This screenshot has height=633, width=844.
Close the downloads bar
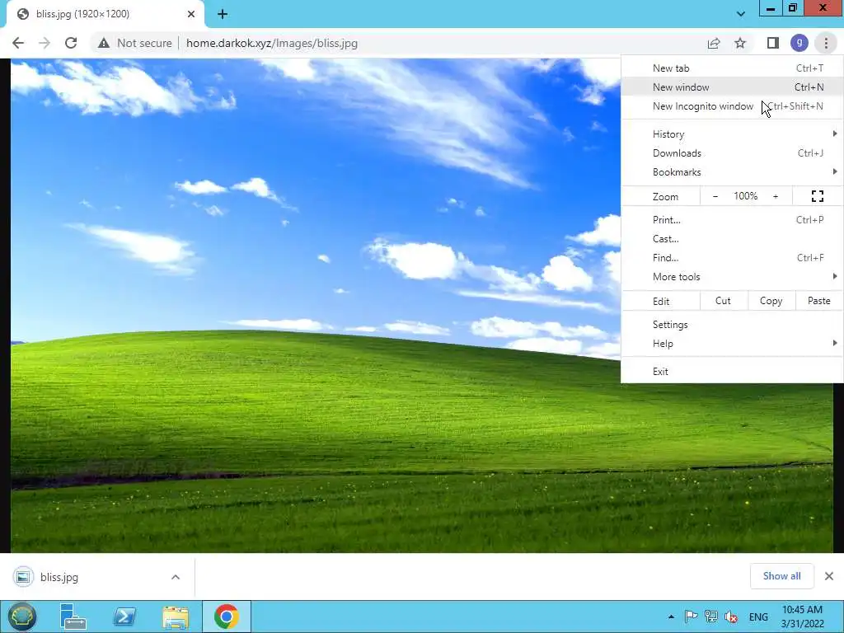[x=829, y=576]
